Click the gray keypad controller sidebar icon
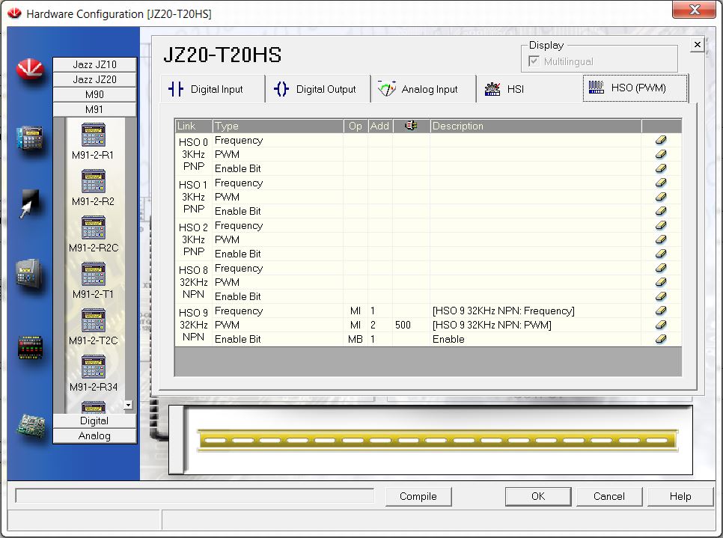Image resolution: width=723 pixels, height=538 pixels. tap(29, 274)
